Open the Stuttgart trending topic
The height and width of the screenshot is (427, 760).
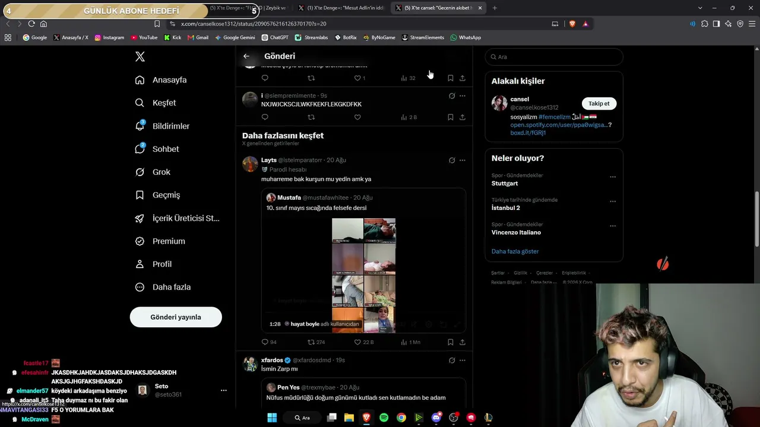pos(505,183)
